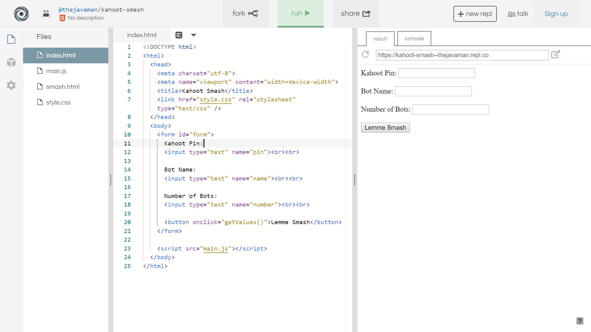
Task: Fork this repl
Action: pyautogui.click(x=245, y=14)
